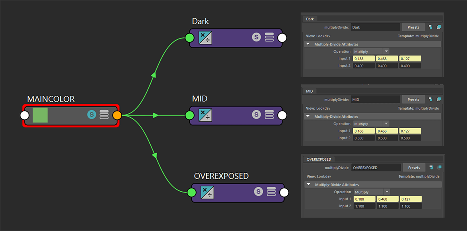Click the S solo icon on MID node
This screenshot has height=231, width=467.
pyautogui.click(x=256, y=114)
